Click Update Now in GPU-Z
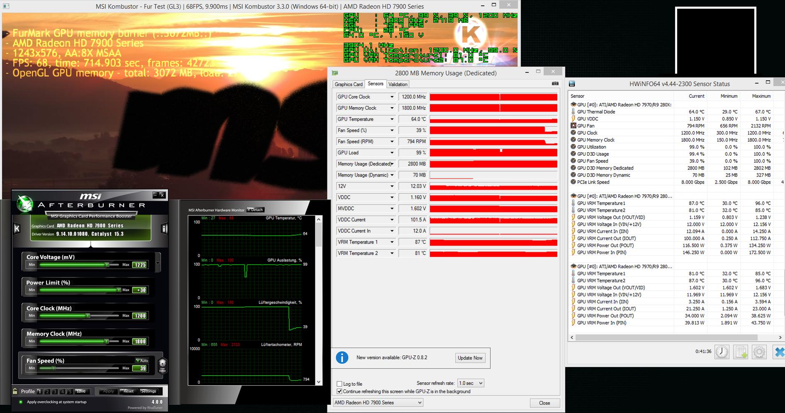Image resolution: width=785 pixels, height=413 pixels. click(x=470, y=358)
